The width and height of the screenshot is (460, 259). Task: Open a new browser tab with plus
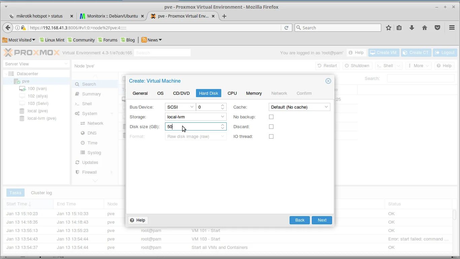pos(224,16)
